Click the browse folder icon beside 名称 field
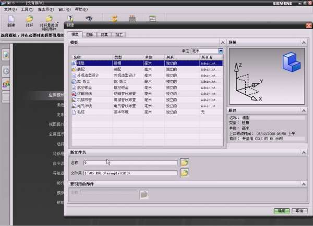 click(x=184, y=162)
